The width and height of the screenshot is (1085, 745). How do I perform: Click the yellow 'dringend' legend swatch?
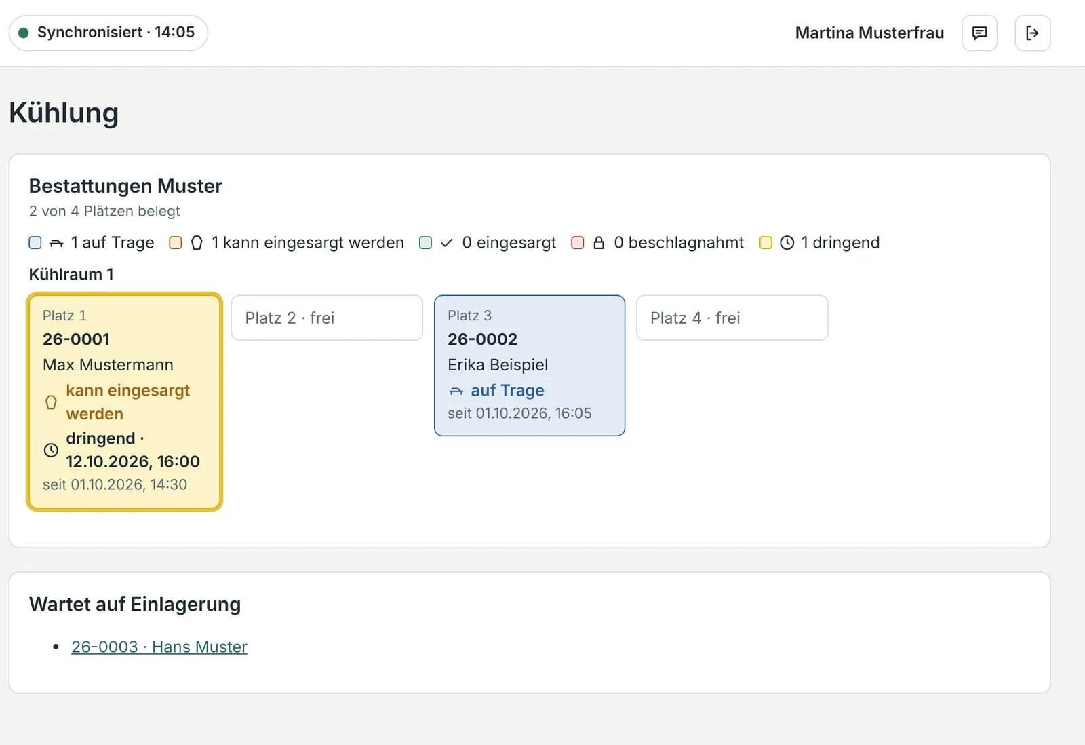[x=766, y=243]
